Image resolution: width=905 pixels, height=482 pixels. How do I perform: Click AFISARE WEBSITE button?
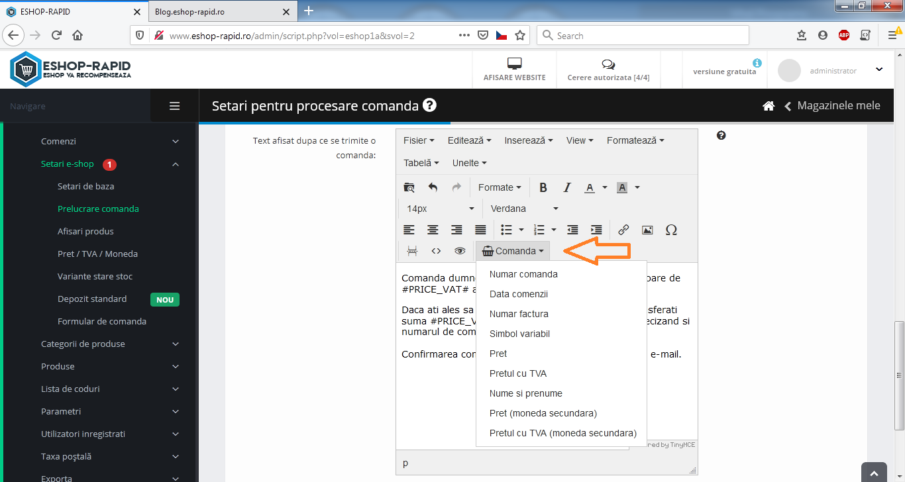point(514,70)
